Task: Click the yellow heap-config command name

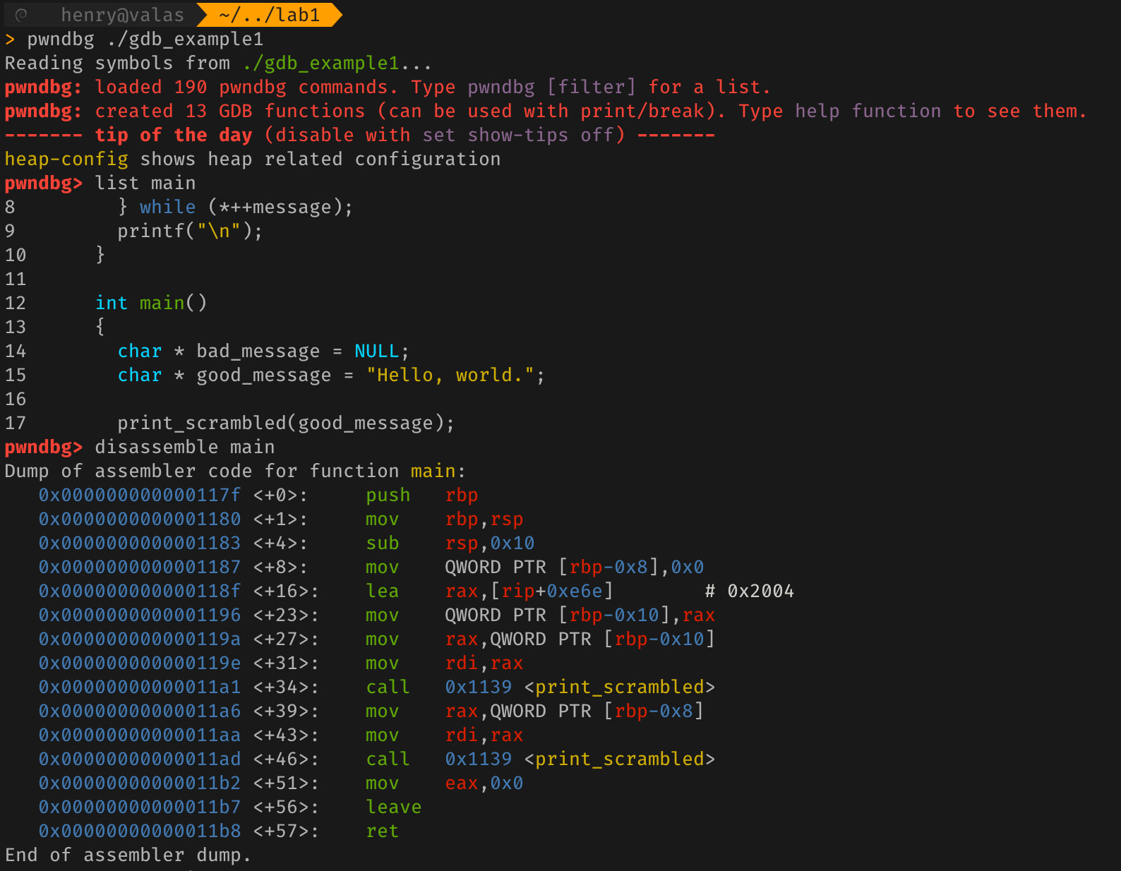Action: (66, 159)
